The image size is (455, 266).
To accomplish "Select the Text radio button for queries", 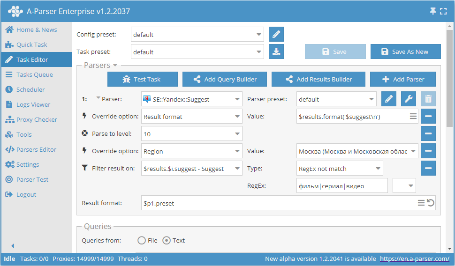I will pos(167,241).
